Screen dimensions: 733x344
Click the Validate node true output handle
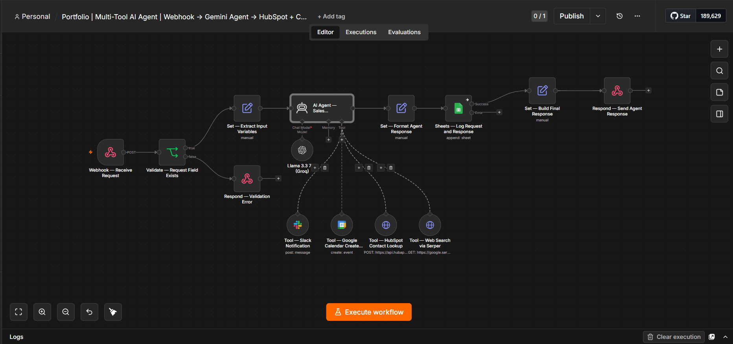[186, 148]
